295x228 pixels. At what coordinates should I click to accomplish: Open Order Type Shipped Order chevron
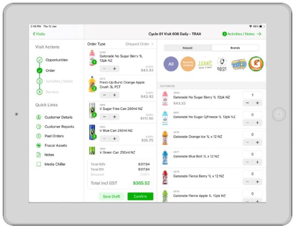click(152, 44)
